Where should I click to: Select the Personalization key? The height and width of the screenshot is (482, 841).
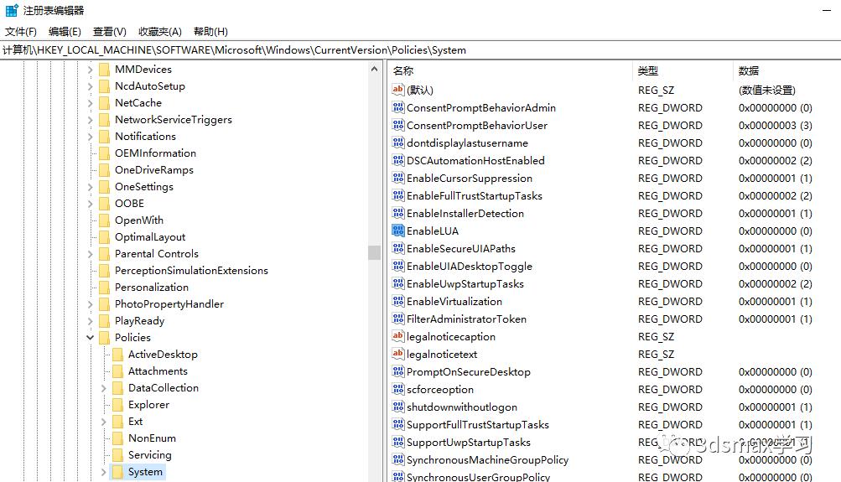[x=151, y=288]
